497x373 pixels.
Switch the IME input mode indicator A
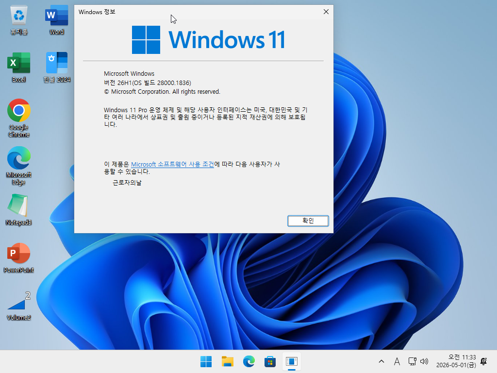(397, 361)
